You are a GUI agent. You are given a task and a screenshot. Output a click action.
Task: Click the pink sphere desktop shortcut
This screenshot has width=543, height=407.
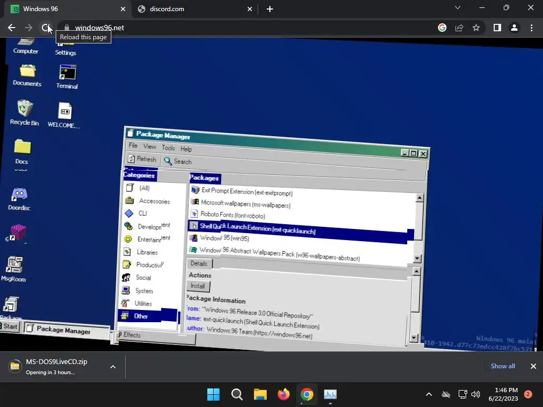(x=16, y=233)
